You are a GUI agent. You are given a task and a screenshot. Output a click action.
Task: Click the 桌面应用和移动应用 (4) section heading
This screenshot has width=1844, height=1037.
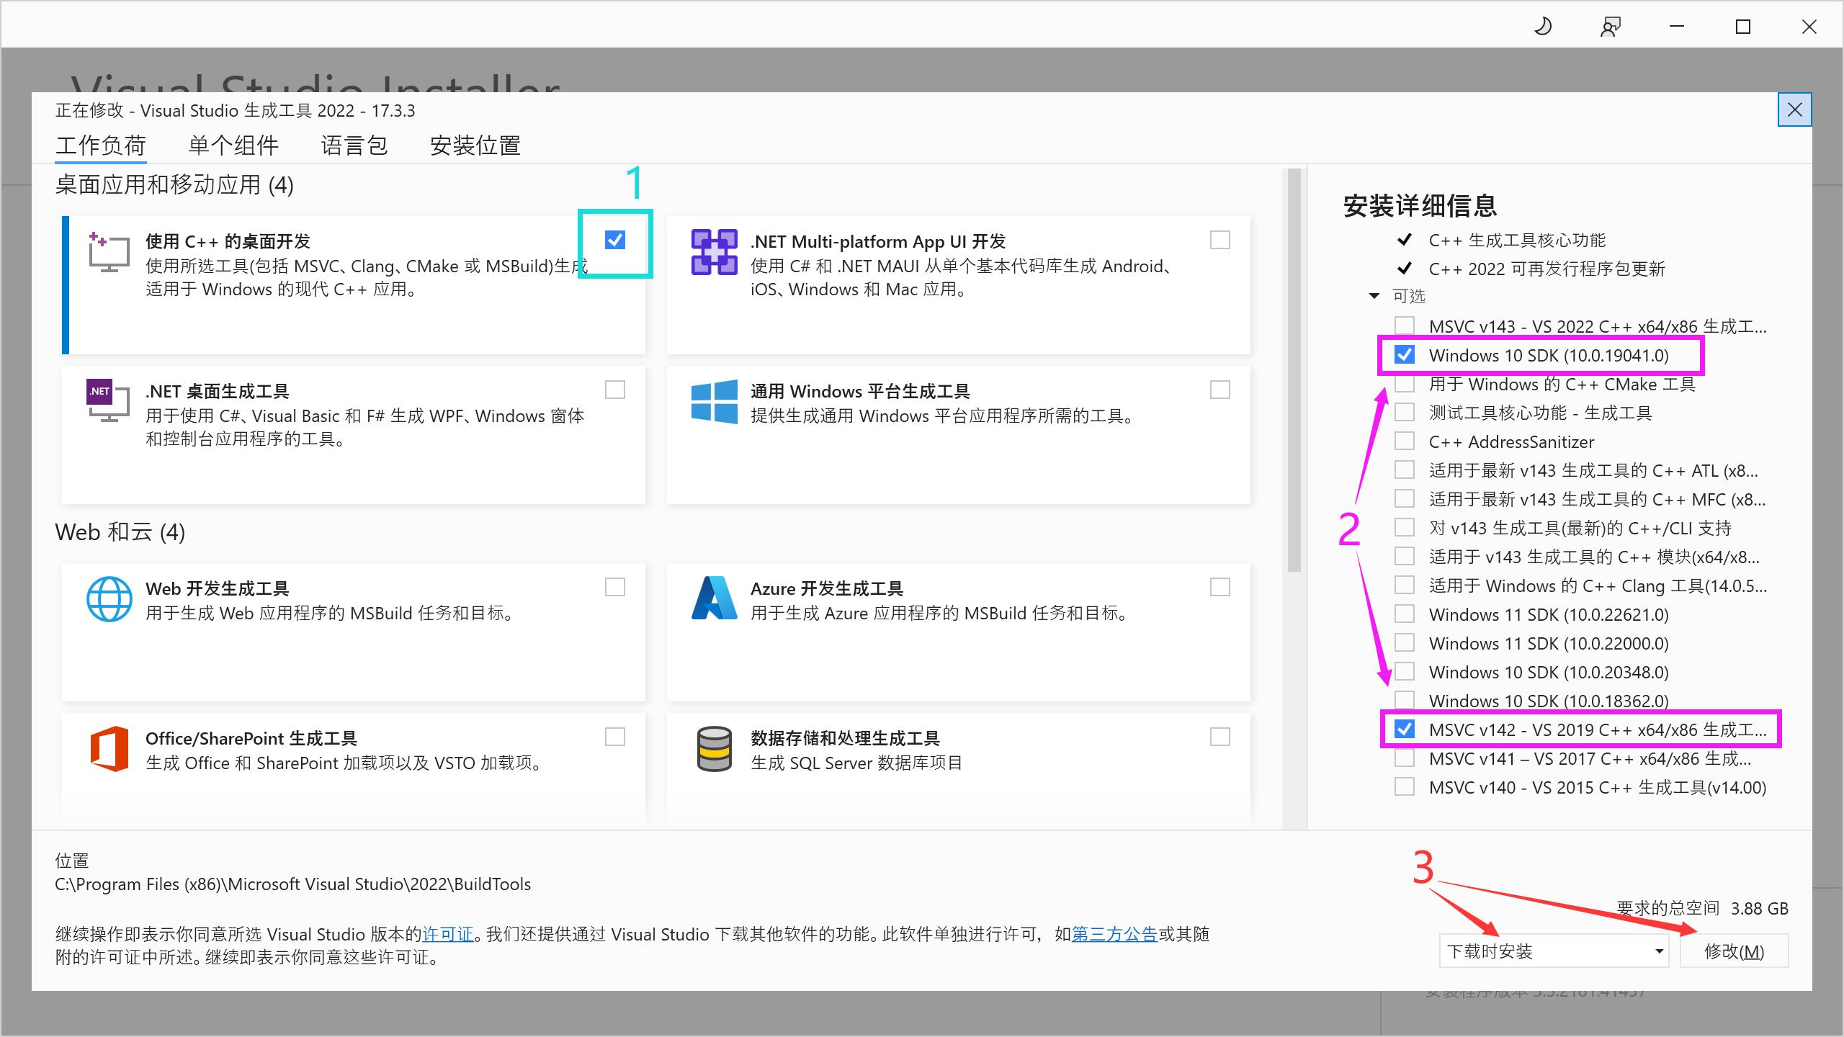tap(174, 185)
